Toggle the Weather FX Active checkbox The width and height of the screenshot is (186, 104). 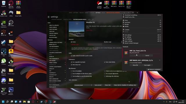[x=71, y=42]
